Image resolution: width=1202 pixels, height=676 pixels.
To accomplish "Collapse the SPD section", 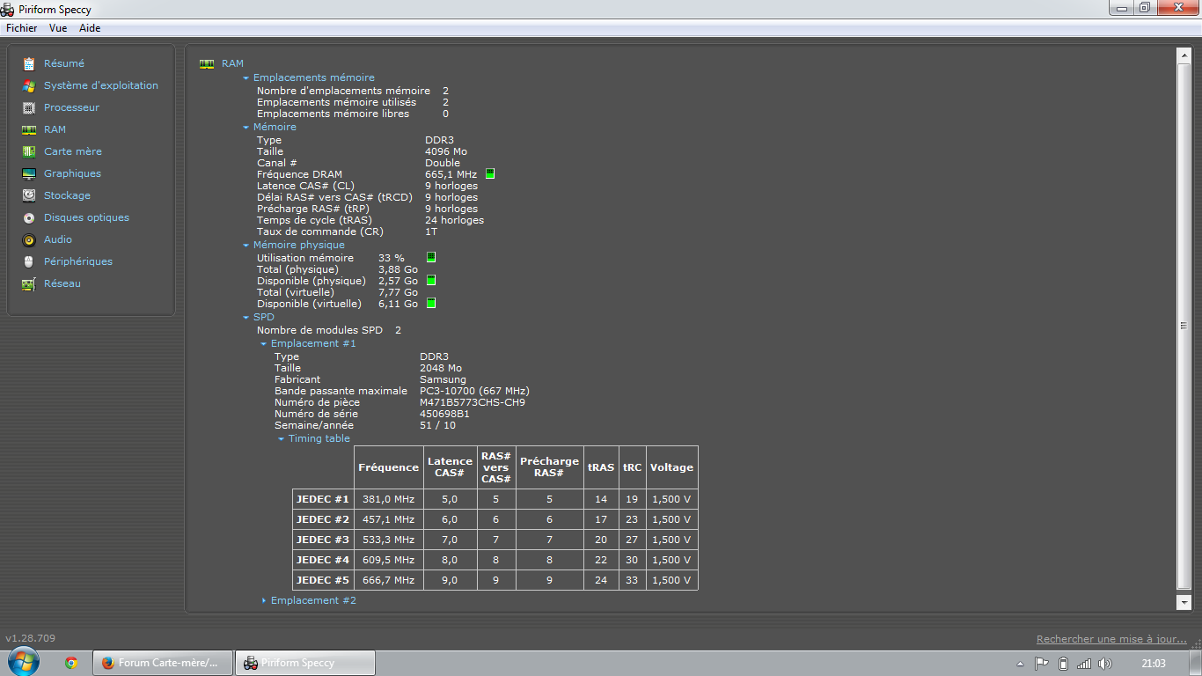I will 246,317.
